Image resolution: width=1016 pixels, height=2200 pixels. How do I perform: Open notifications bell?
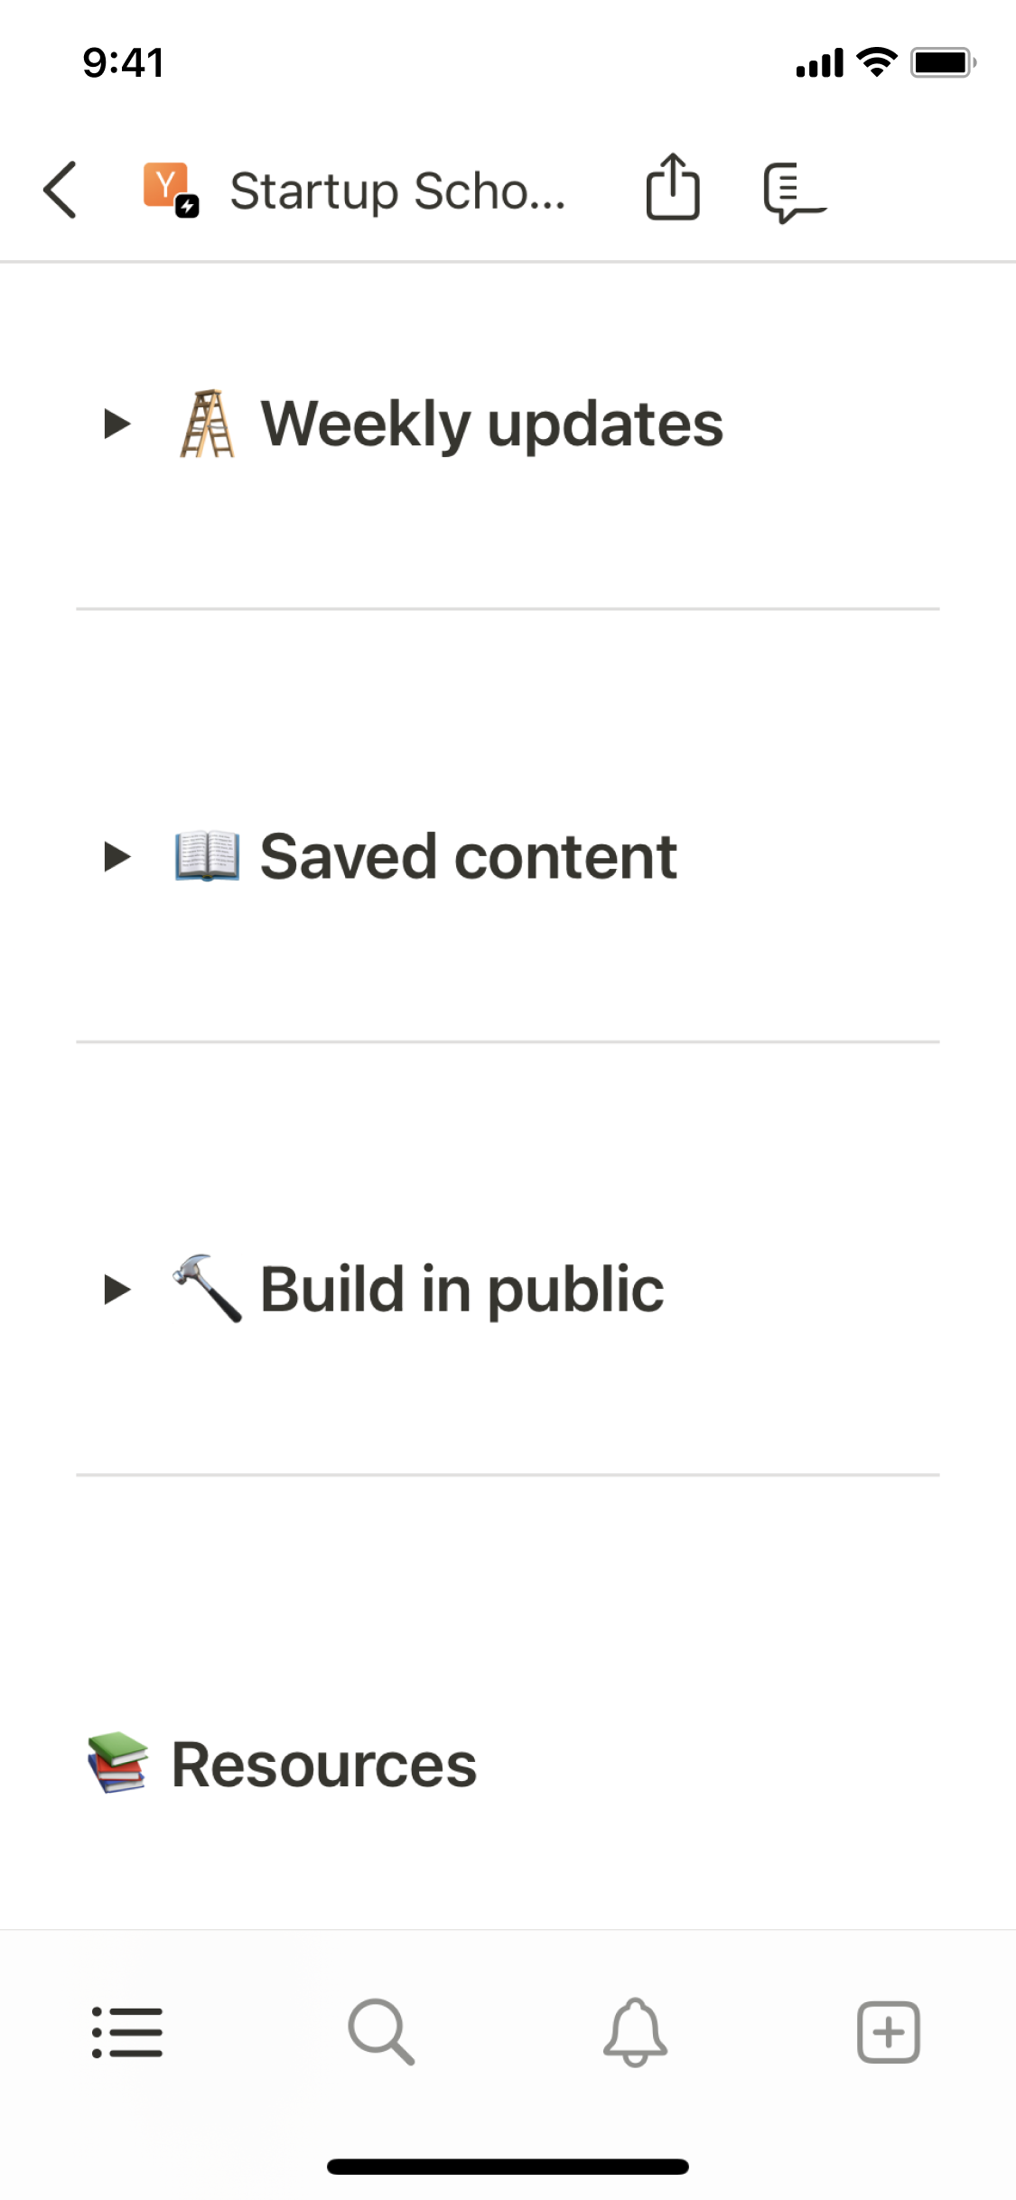[x=635, y=2032]
